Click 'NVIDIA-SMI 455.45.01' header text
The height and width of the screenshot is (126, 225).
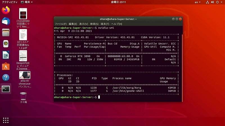[73, 37]
